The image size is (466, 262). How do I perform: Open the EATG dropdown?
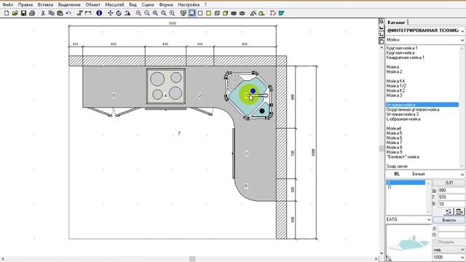click(x=408, y=220)
